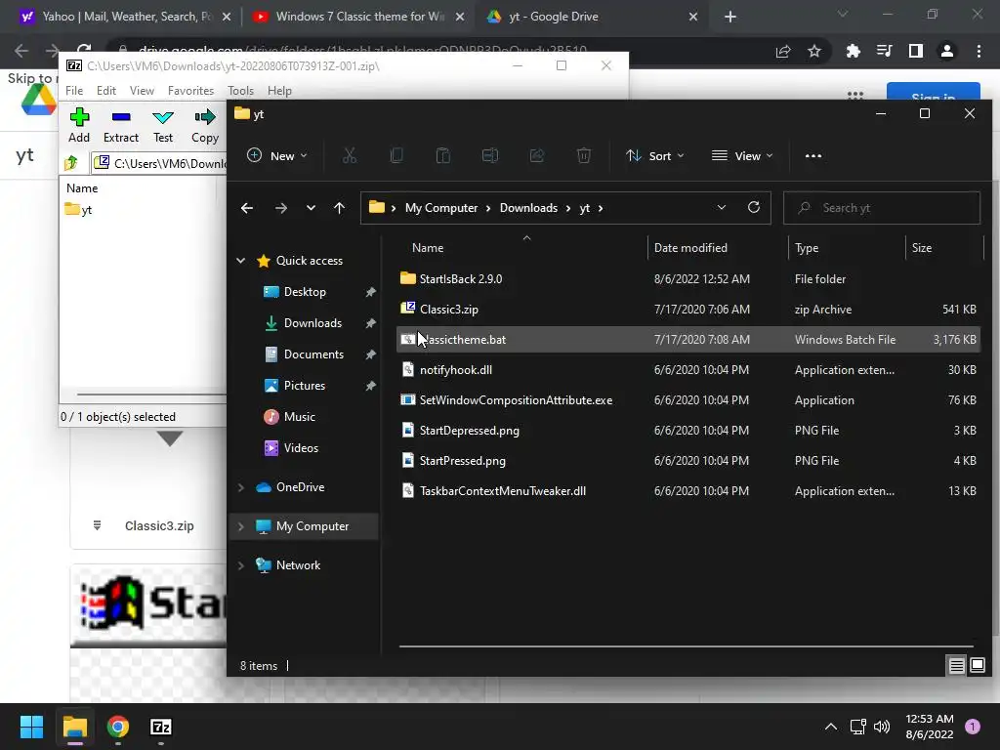Go back using Explorer's back arrow
The width and height of the screenshot is (1000, 750).
coord(247,208)
